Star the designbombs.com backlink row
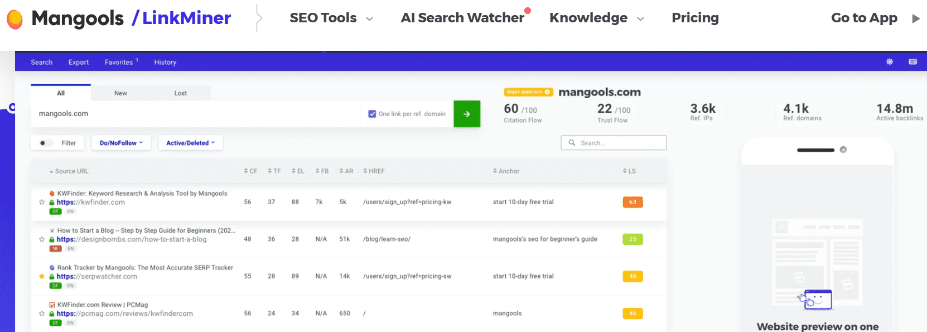The width and height of the screenshot is (927, 332). point(42,239)
